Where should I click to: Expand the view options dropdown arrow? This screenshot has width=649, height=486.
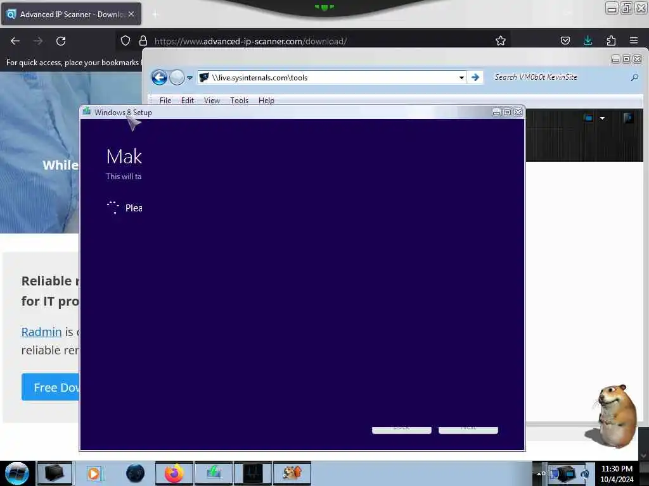(602, 118)
